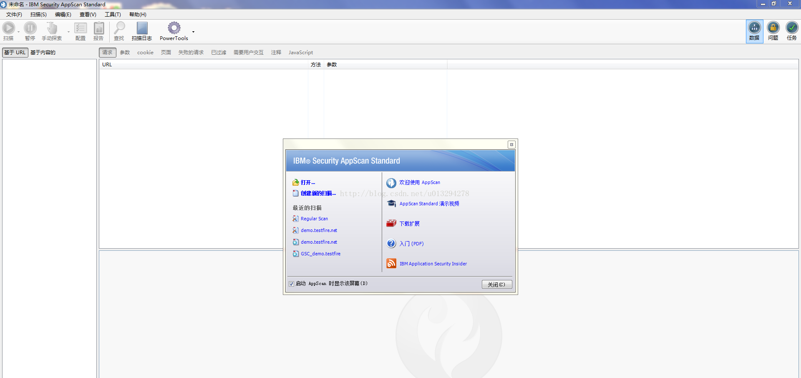Open AppScan Standard 演示视频 link
Screen dimensions: 801x378
click(x=429, y=204)
